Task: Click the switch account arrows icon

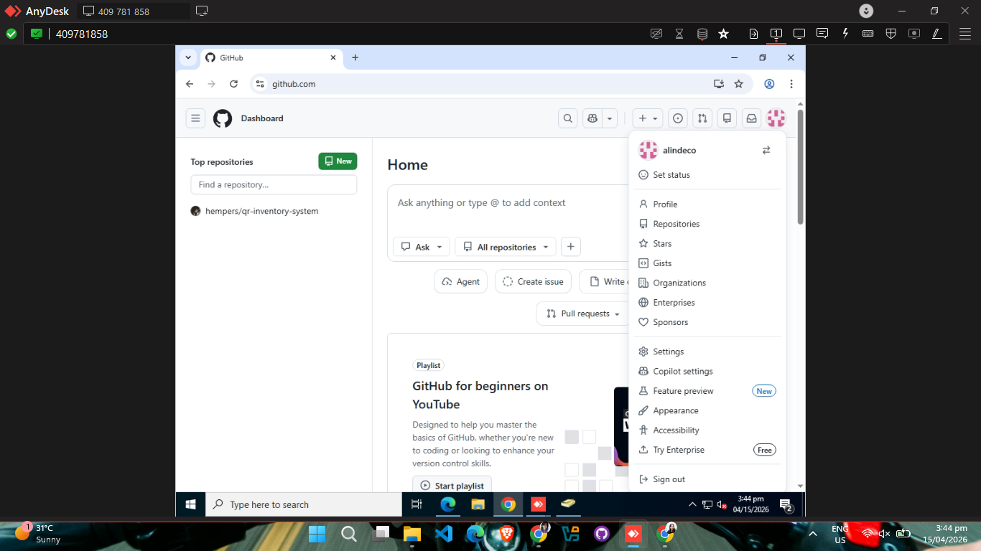Action: point(766,150)
